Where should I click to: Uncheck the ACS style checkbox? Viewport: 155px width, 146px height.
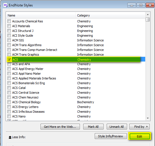[9, 60]
